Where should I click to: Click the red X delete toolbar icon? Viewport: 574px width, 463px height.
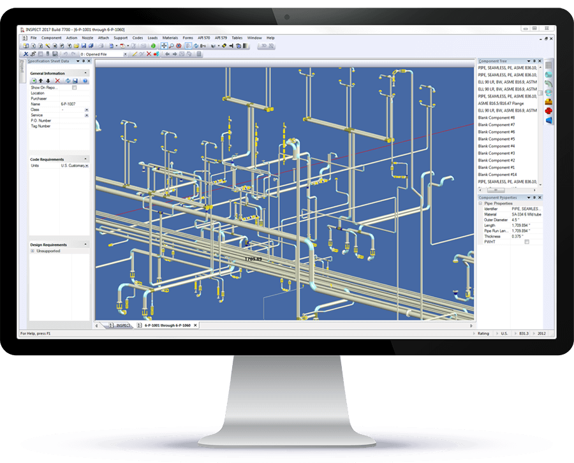tap(149, 54)
